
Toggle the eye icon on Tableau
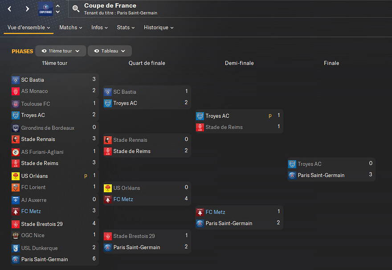tap(97, 51)
